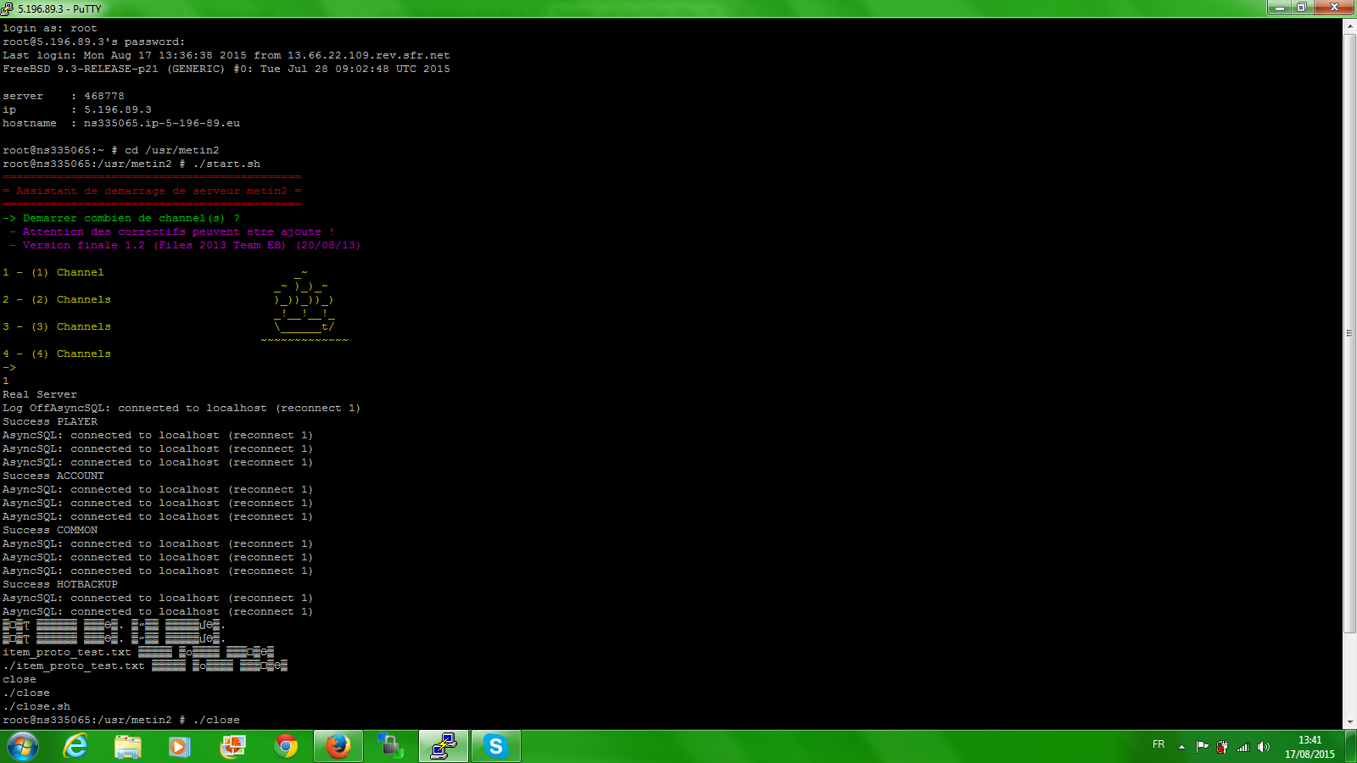
Task: Click 'Demarrer combien de channel(s) ?' prompt
Action: 131,218
